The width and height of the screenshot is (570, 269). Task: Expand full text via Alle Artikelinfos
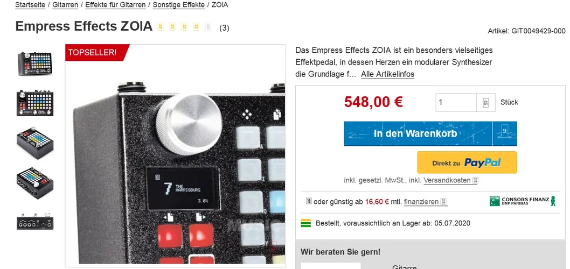(387, 74)
